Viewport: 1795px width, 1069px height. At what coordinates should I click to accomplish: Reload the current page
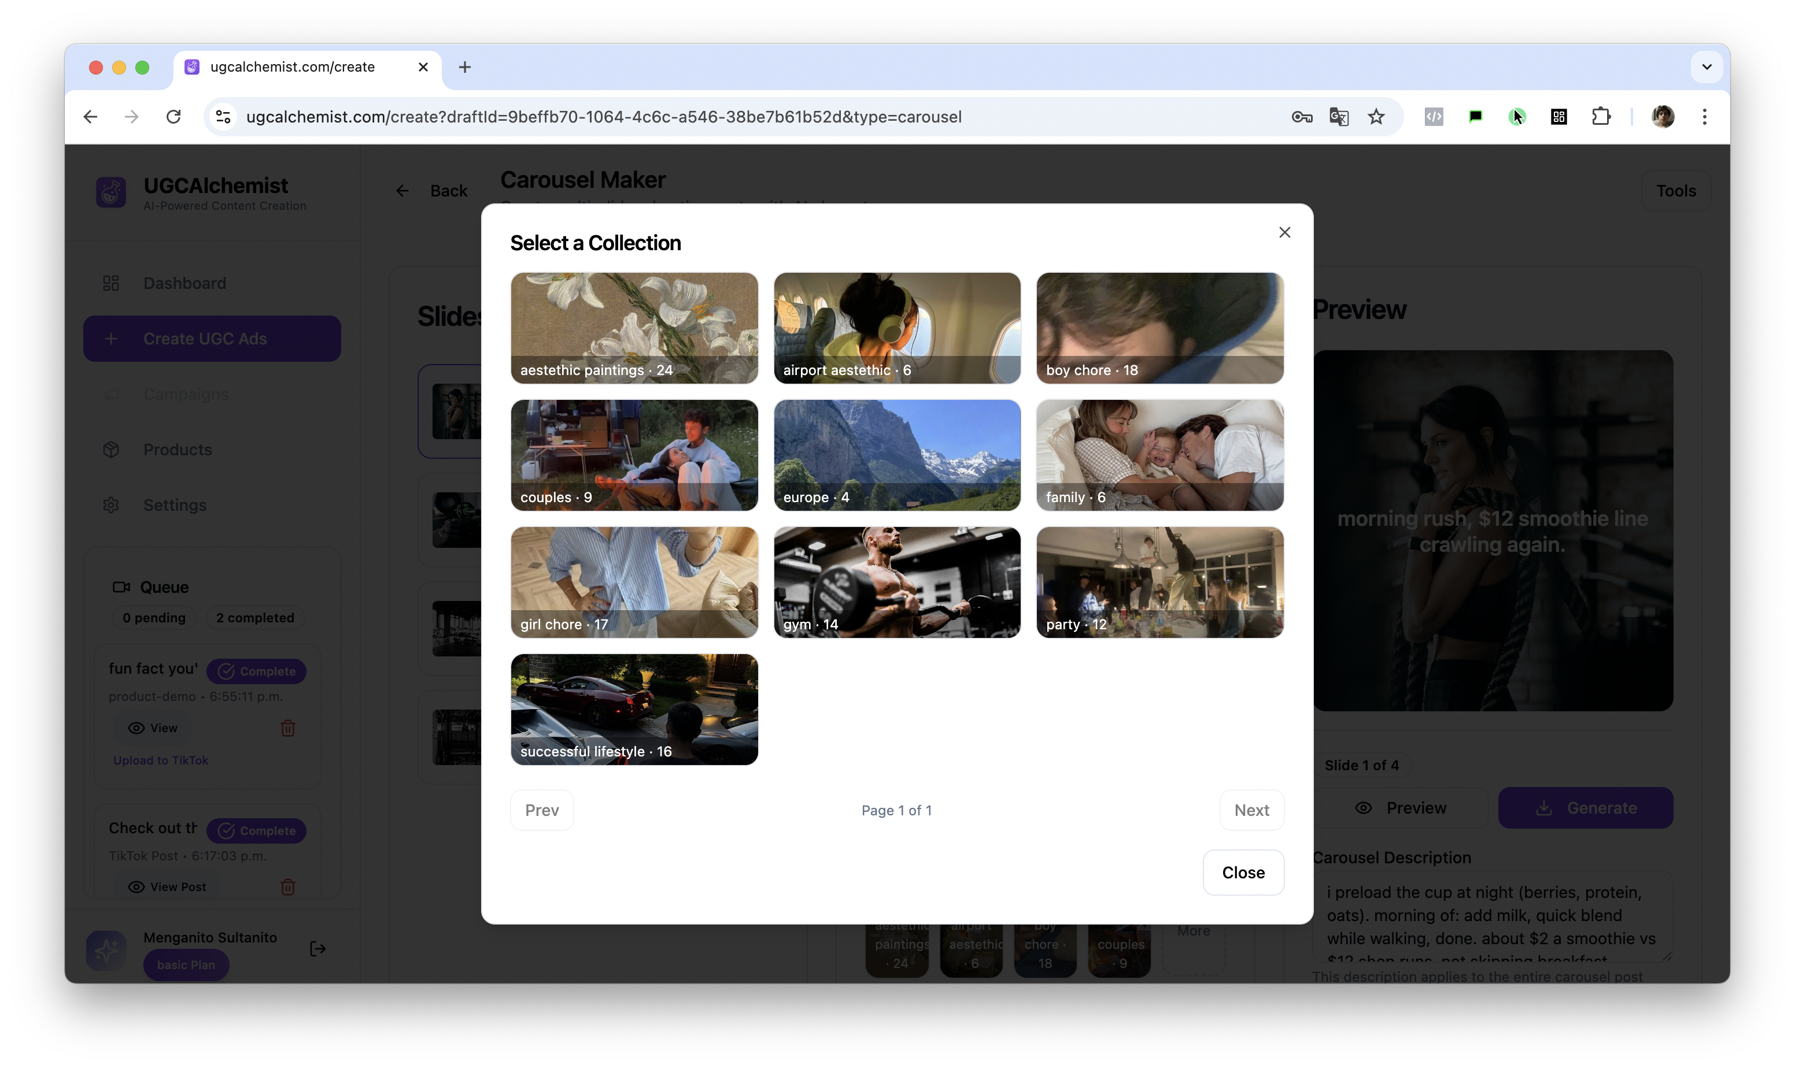(x=173, y=117)
